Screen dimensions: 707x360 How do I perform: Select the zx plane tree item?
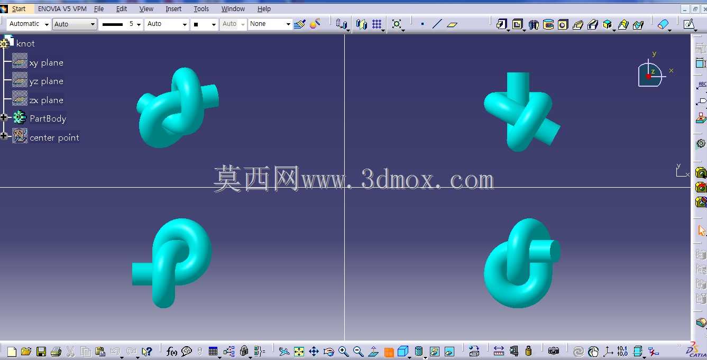(47, 100)
